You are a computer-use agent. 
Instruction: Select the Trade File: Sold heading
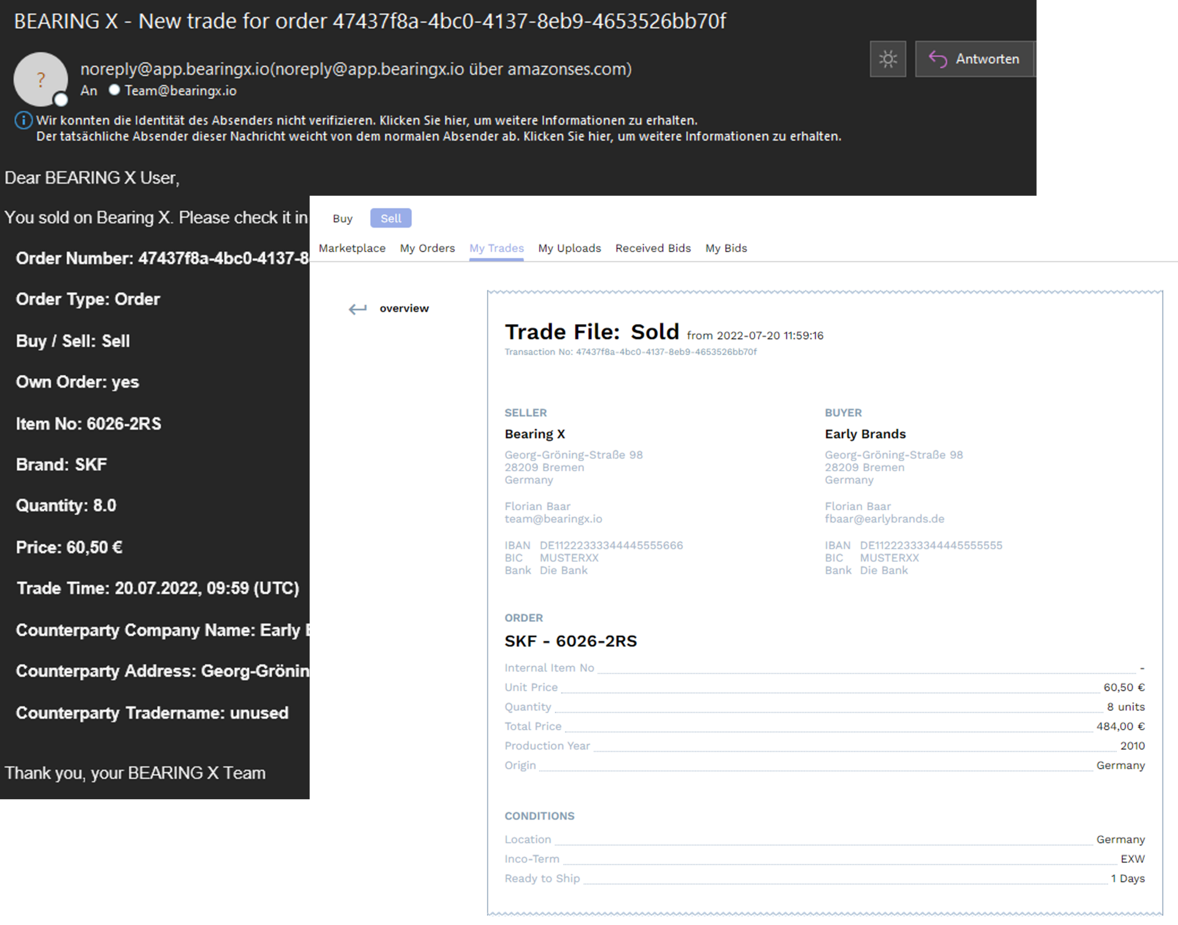[x=592, y=332]
